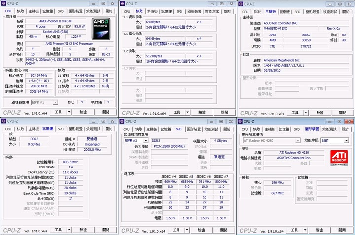The image size is (355, 235).
Task: Switch to 快取 tab in the CPU tab window
Action: point(20,11)
